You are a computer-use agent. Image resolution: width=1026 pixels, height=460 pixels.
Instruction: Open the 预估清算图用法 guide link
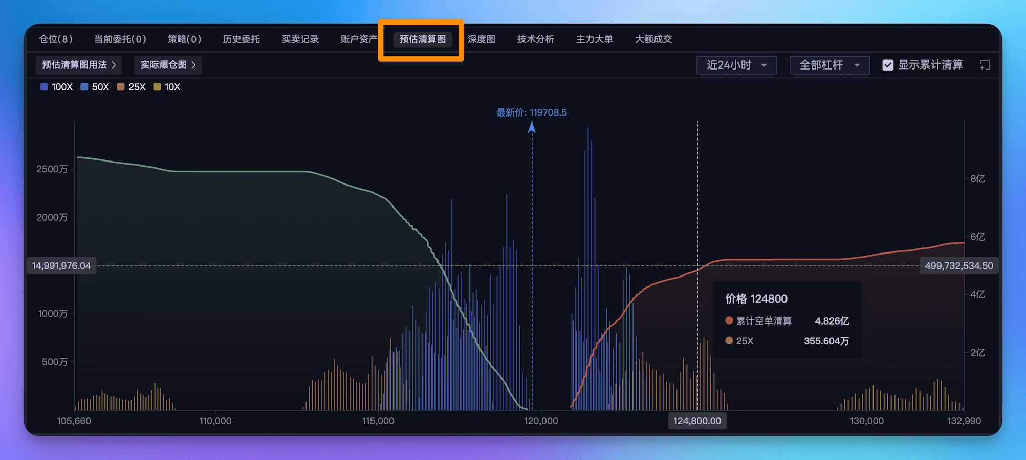[x=79, y=65]
